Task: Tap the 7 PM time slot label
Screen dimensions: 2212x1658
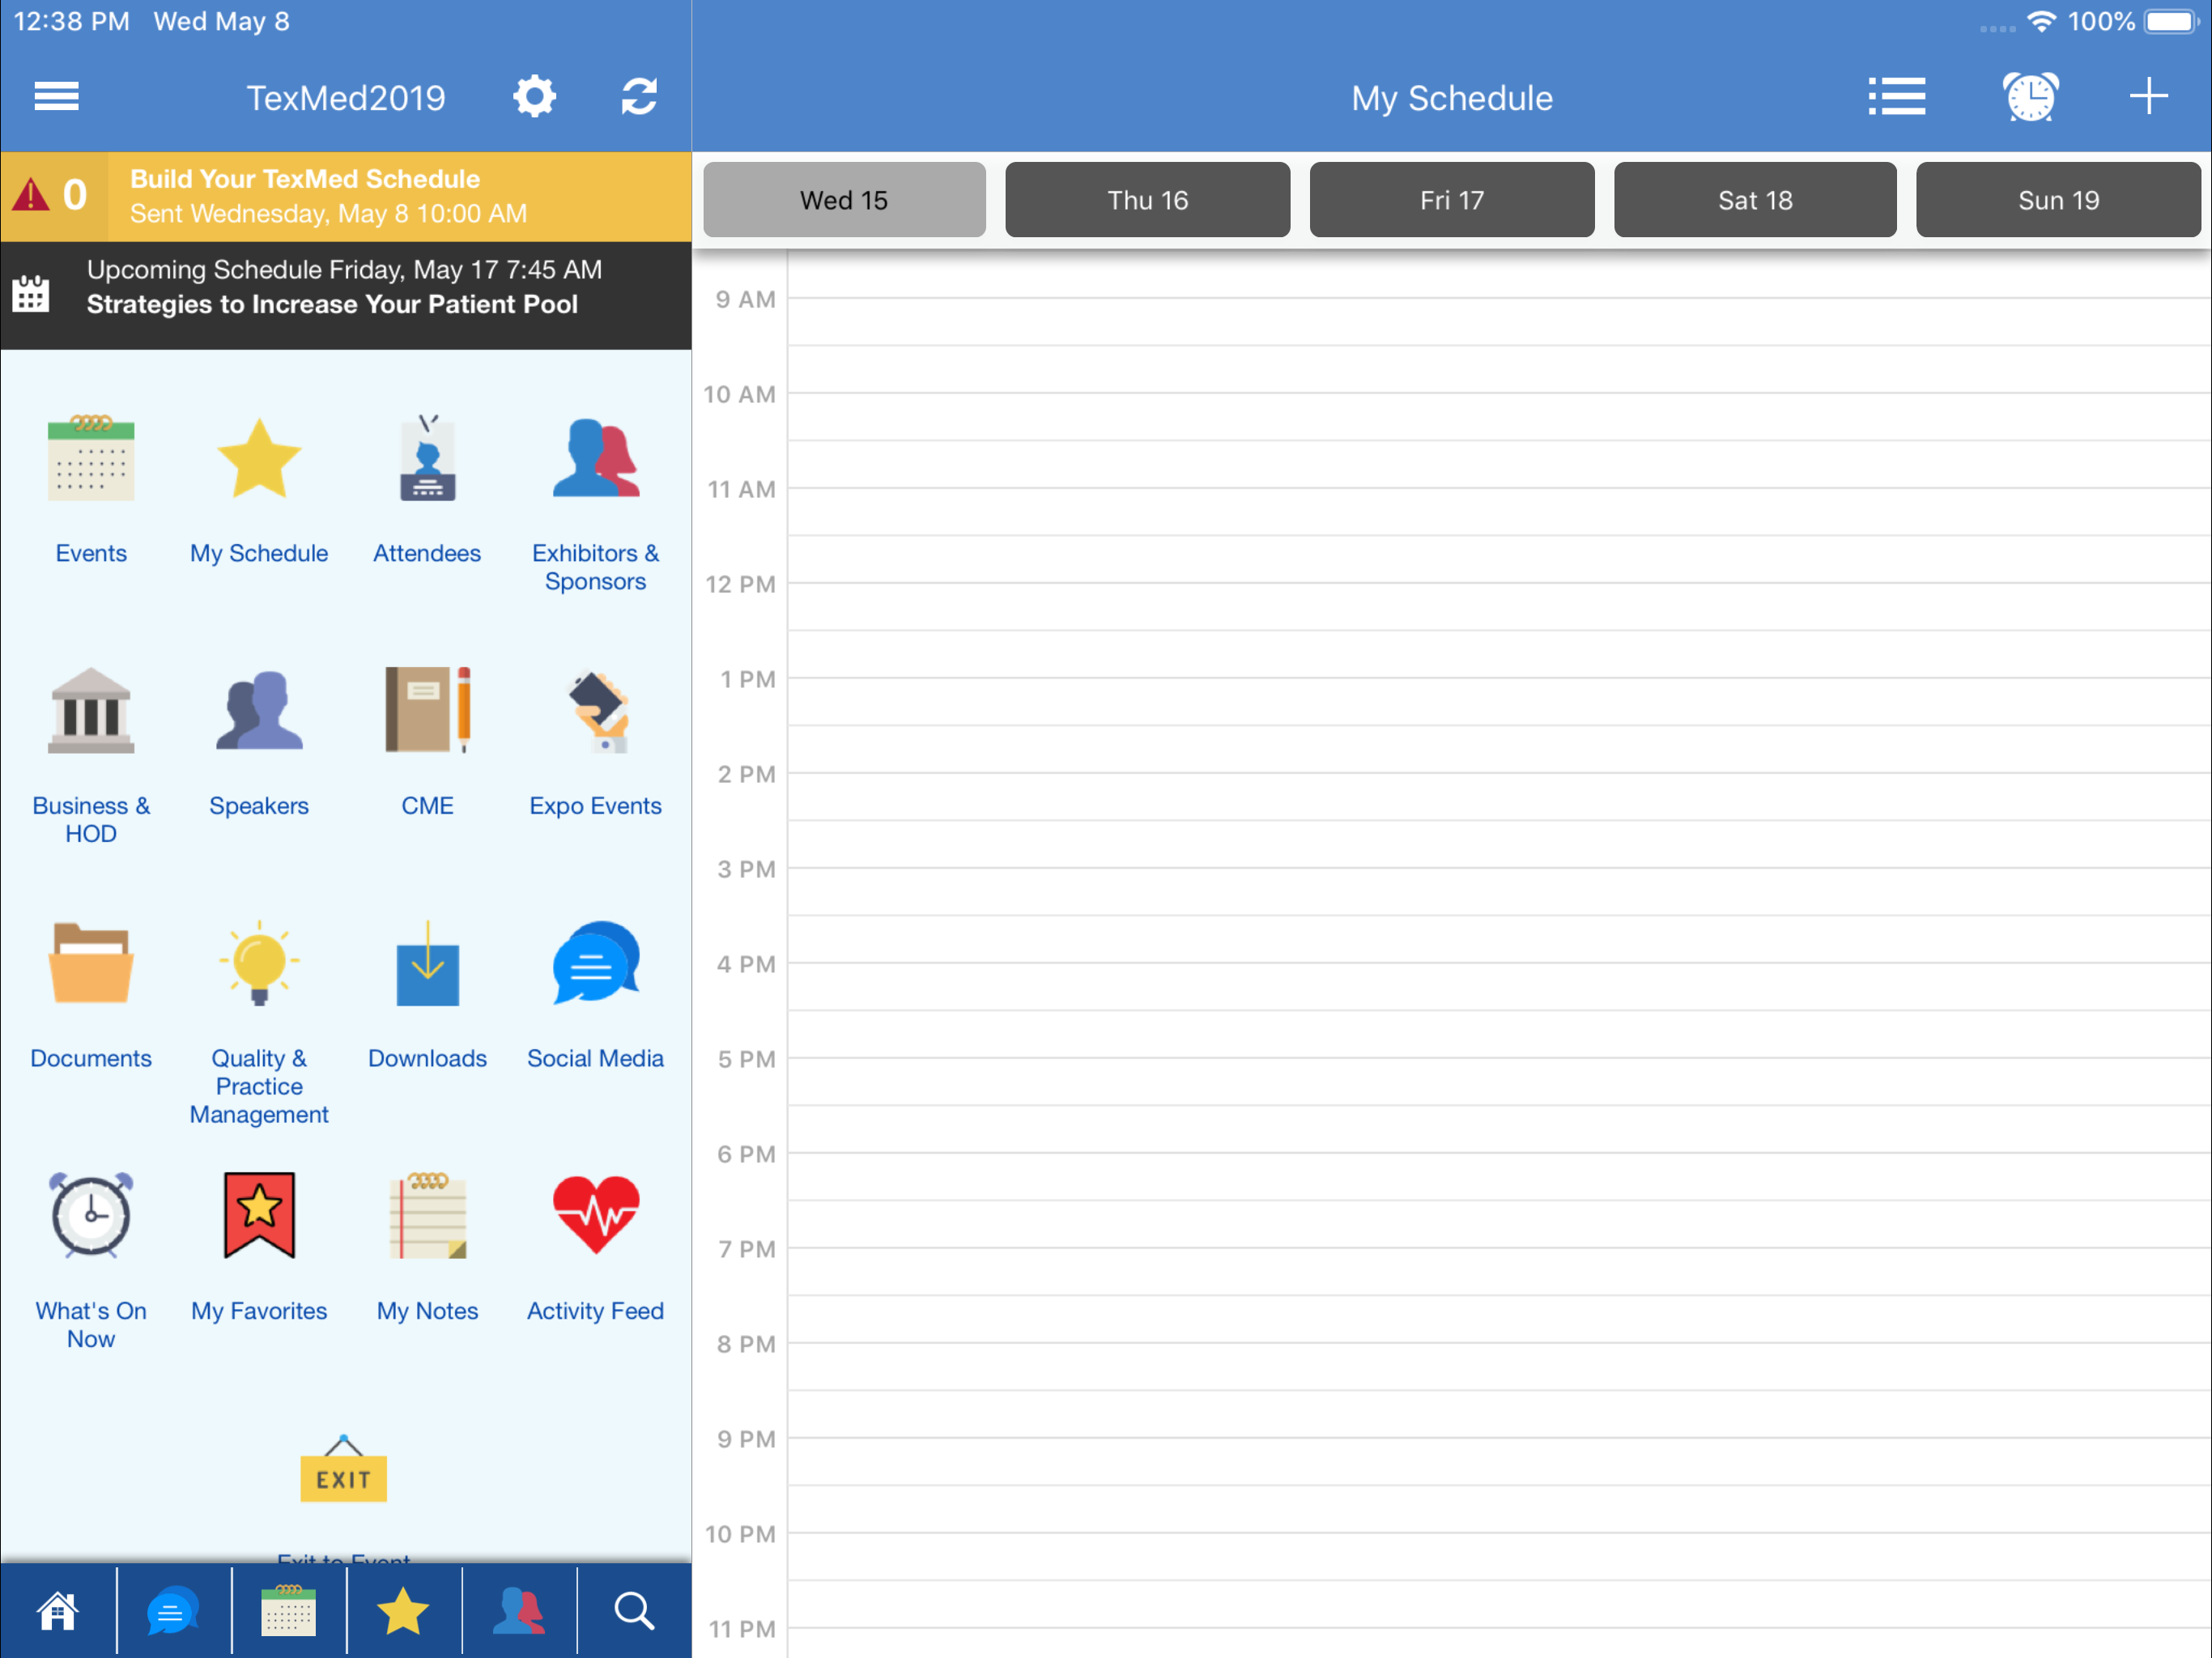Action: pyautogui.click(x=746, y=1249)
